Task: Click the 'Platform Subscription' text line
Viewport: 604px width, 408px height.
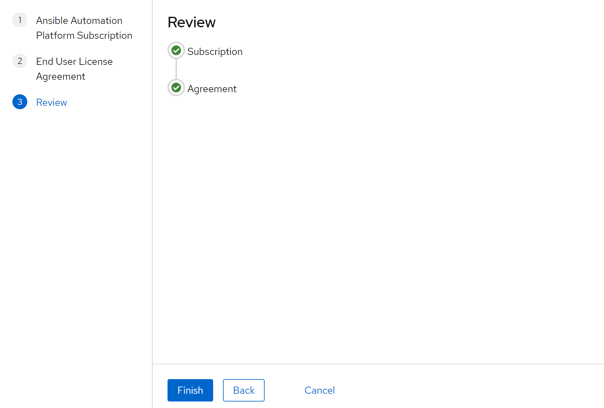Action: (x=84, y=35)
